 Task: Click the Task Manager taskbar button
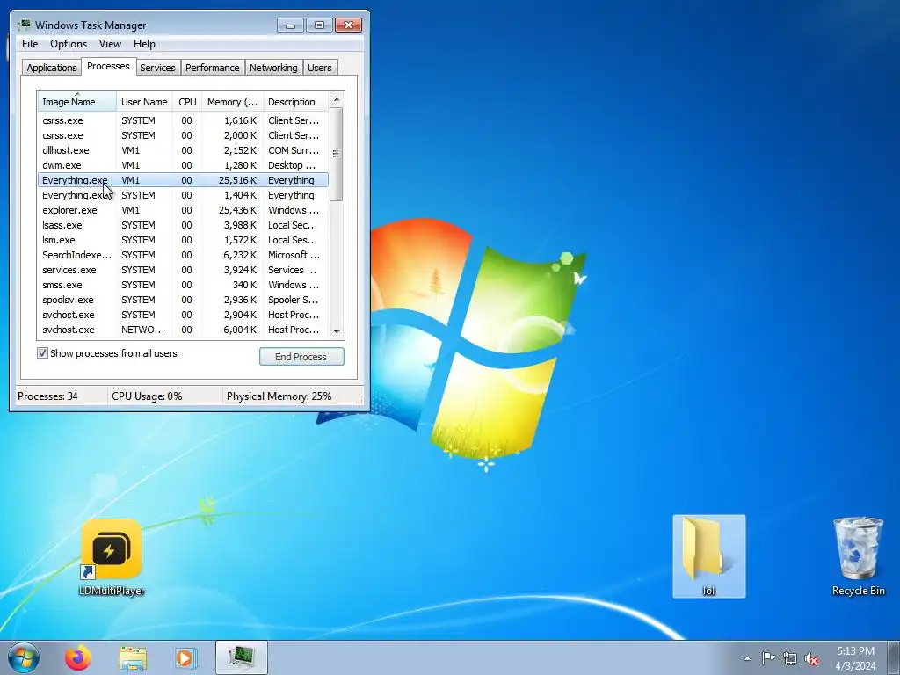(x=242, y=657)
